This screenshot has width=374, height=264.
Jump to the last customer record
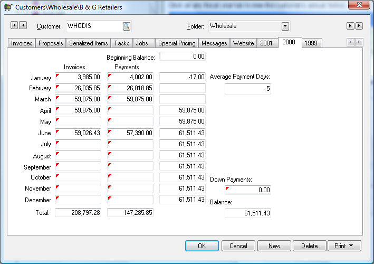359,26
